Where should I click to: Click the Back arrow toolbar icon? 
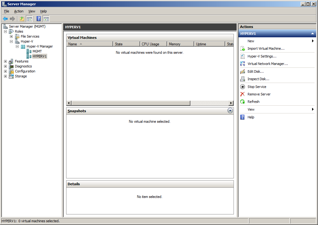(x=5, y=19)
